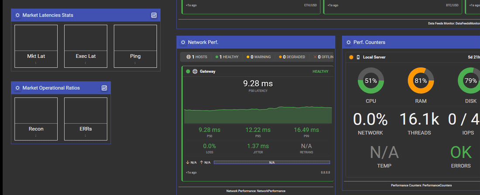Click the IOPS counter value
Image resolution: width=480 pixels, height=195 pixels.
(x=464, y=120)
